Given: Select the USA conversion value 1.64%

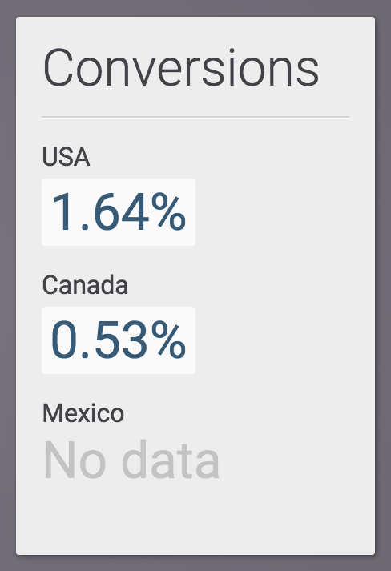Looking at the screenshot, I should [x=119, y=212].
